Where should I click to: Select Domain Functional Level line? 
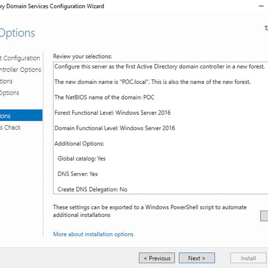point(115,128)
